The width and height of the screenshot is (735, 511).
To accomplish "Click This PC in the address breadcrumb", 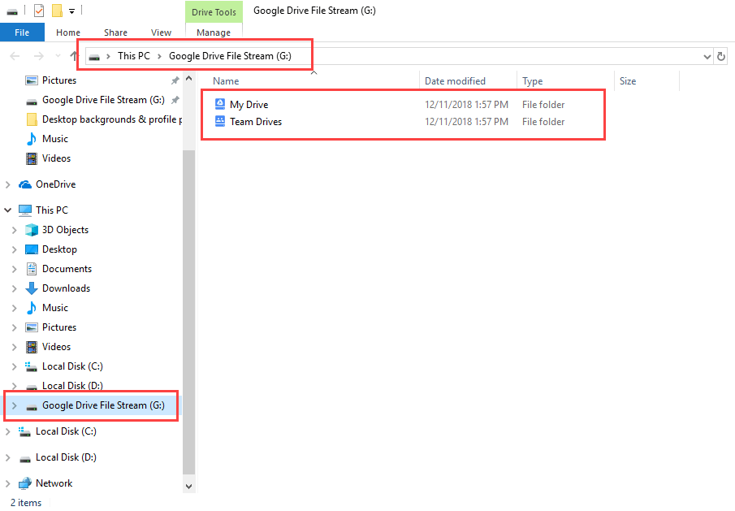I will click(x=133, y=56).
